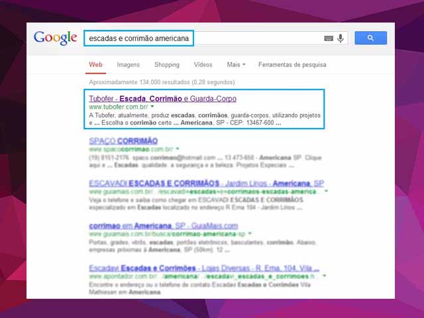Switch to the Shopping tab
The height and width of the screenshot is (318, 424).
(x=167, y=65)
